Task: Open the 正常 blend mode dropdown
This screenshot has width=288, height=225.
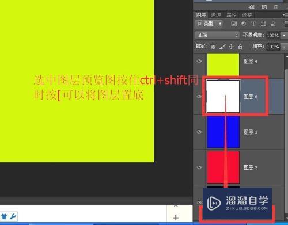Action: (x=218, y=35)
